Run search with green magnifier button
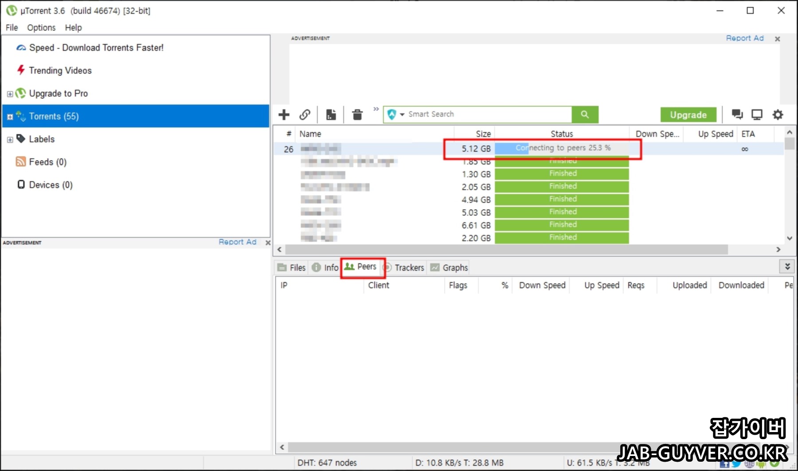The width and height of the screenshot is (798, 471). tap(585, 114)
